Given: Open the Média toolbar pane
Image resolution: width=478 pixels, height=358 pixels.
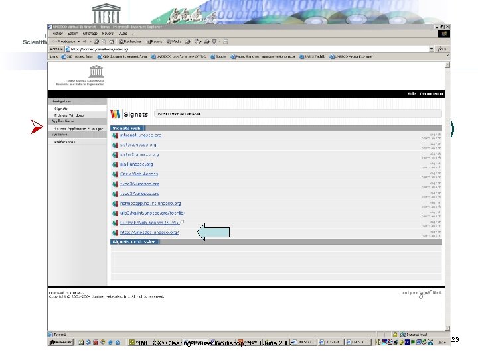Looking at the screenshot, I should point(174,42).
